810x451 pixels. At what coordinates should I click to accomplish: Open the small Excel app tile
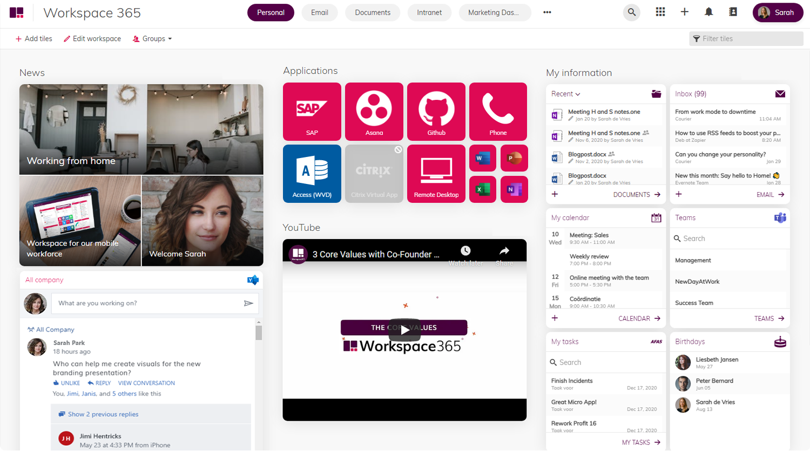click(x=483, y=189)
